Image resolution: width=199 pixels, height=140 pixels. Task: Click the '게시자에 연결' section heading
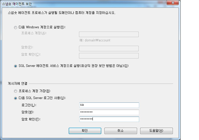coord(18,84)
